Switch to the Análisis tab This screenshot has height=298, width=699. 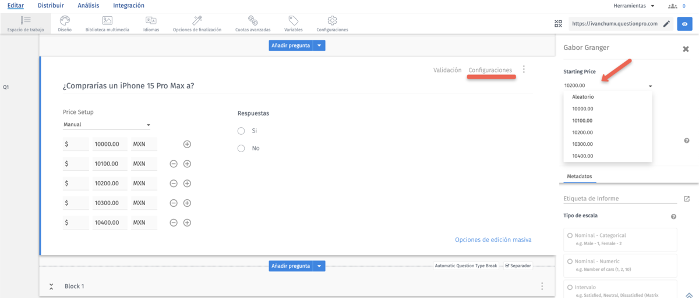pyautogui.click(x=88, y=5)
